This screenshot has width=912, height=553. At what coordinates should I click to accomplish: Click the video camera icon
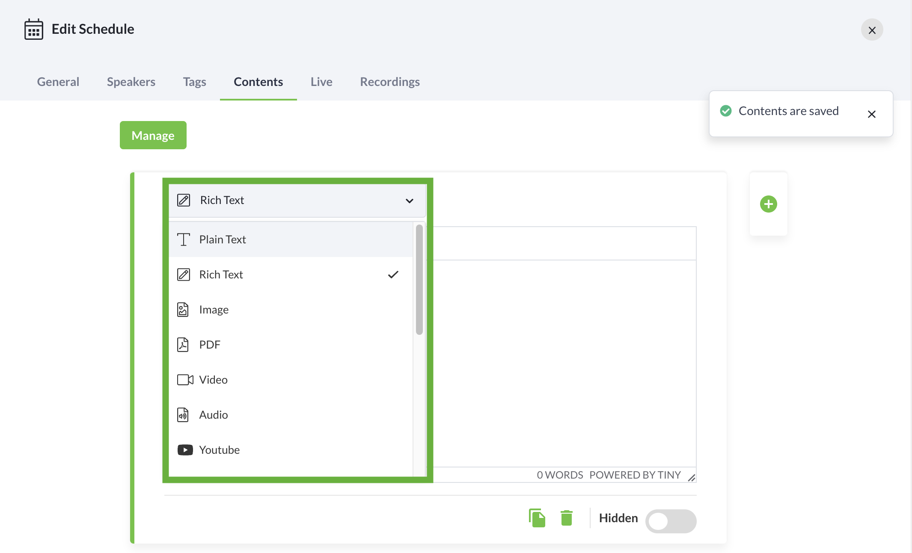coord(185,380)
